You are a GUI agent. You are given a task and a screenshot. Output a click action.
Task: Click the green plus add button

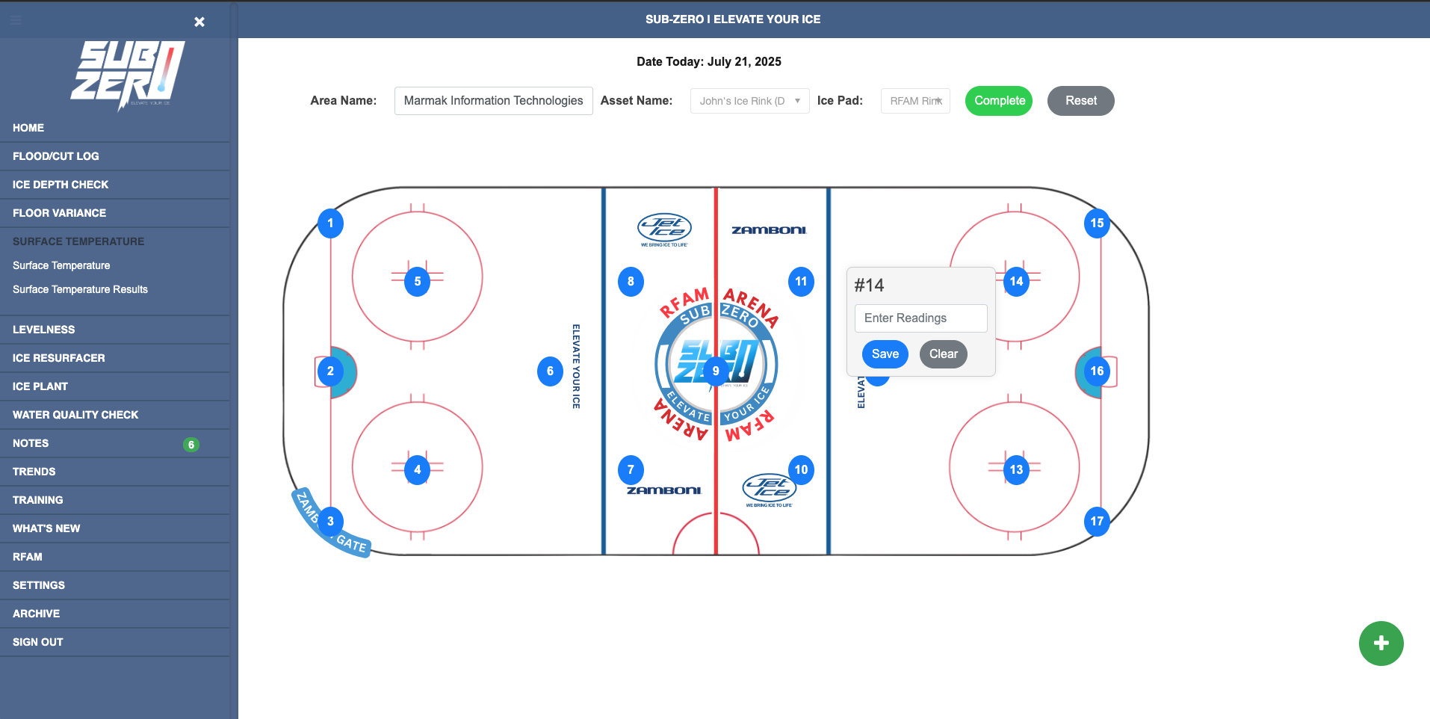[x=1381, y=643]
